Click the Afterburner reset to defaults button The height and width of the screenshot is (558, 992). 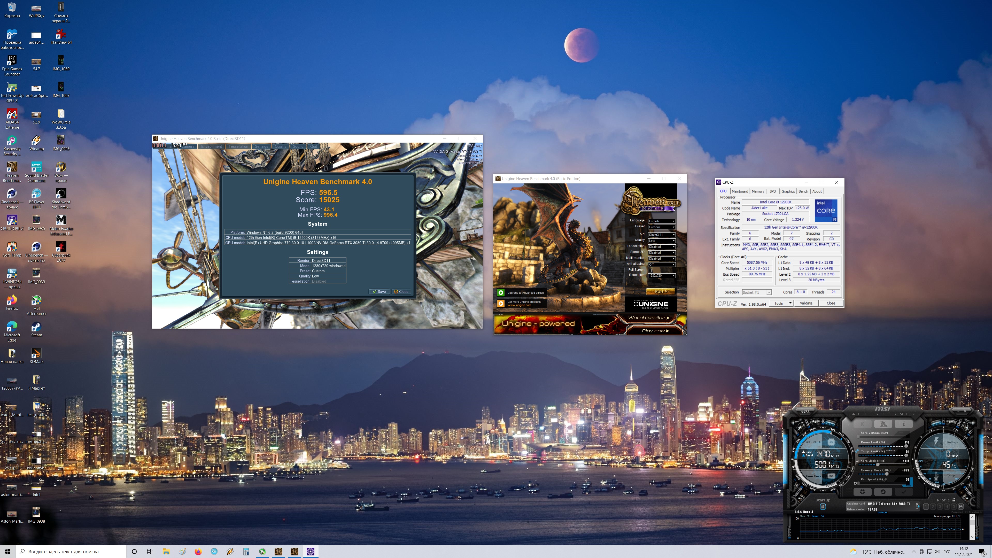pyautogui.click(x=883, y=492)
